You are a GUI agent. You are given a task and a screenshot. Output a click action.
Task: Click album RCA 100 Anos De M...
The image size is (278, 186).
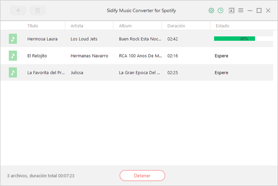pos(140,56)
